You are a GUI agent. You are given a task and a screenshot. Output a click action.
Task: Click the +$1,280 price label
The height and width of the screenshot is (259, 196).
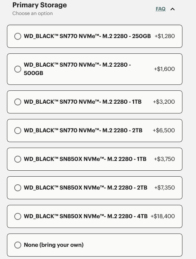(165, 36)
